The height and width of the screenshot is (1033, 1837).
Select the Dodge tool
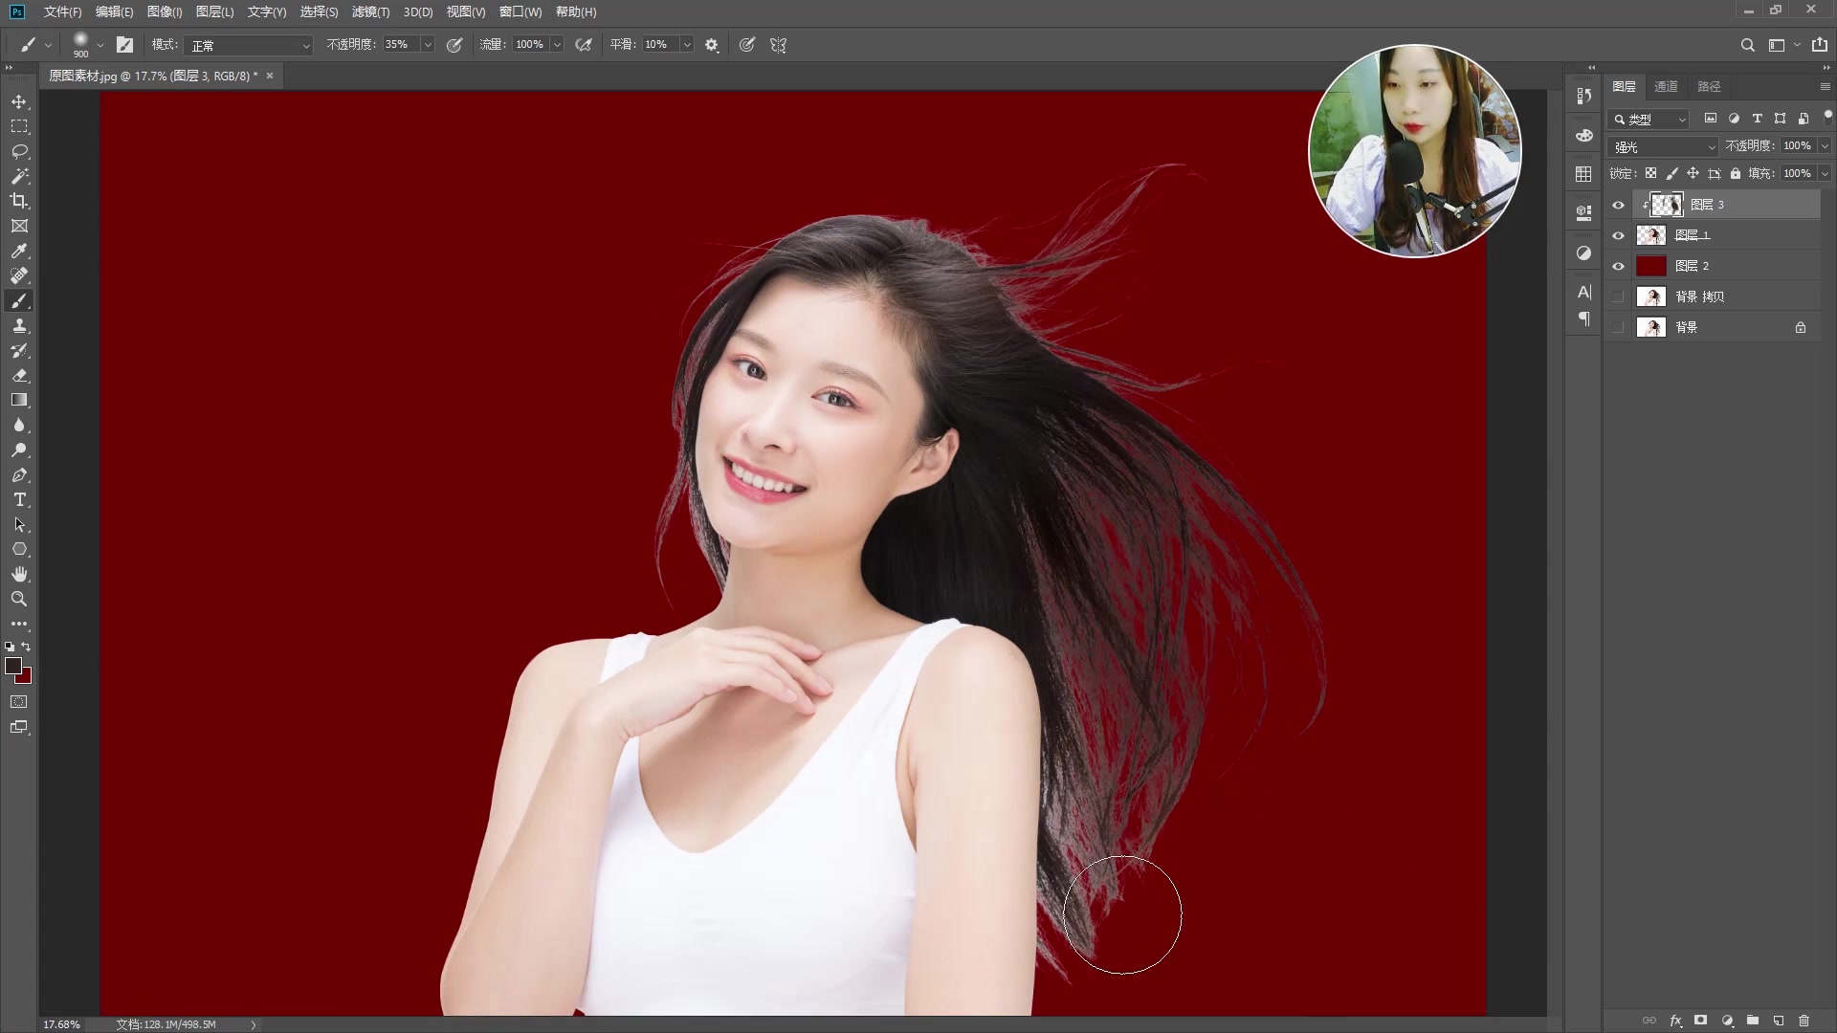(x=19, y=450)
